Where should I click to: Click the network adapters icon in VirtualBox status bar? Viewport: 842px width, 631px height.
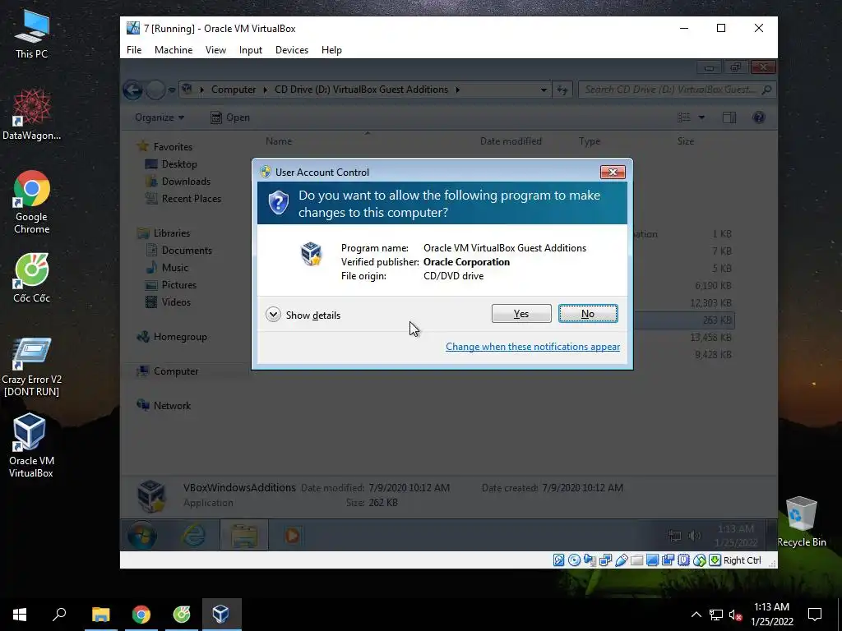(605, 560)
